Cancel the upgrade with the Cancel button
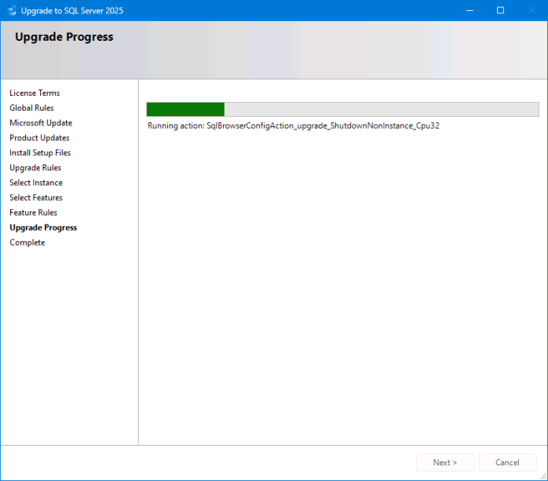Image resolution: width=548 pixels, height=481 pixels. [x=507, y=462]
